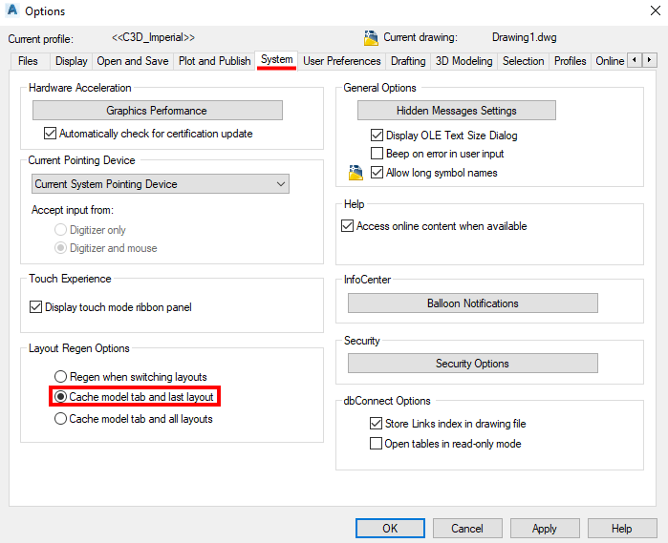Open Balloon Notifications settings
This screenshot has width=668, height=543.
point(472,303)
